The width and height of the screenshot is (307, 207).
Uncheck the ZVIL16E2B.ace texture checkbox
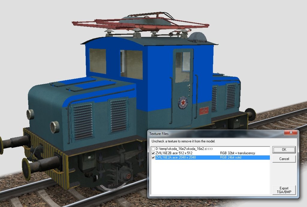pos(153,153)
